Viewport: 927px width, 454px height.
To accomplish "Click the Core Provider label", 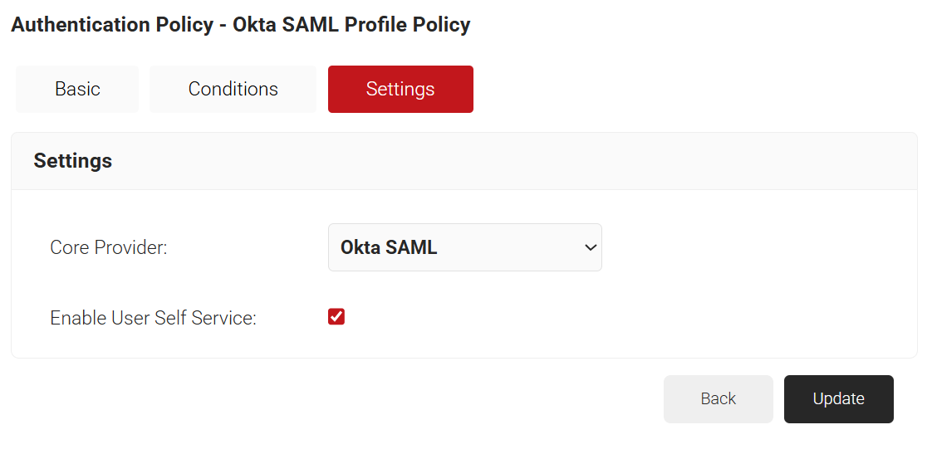I will [109, 247].
